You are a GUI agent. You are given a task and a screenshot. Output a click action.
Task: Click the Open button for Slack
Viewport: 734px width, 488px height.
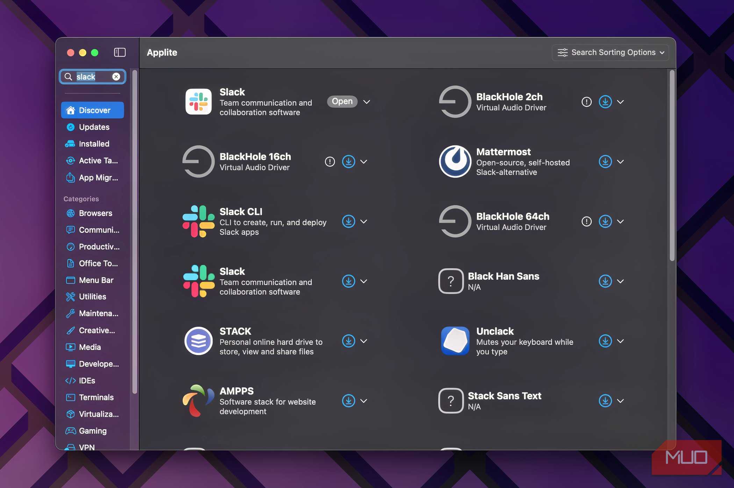coord(342,102)
